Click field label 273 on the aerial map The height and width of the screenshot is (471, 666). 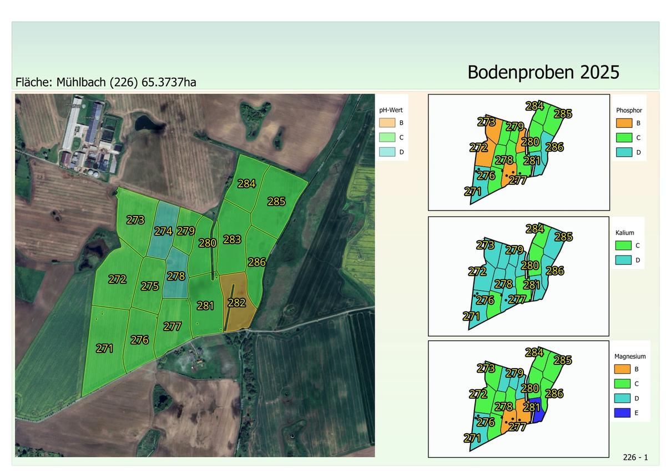click(135, 220)
